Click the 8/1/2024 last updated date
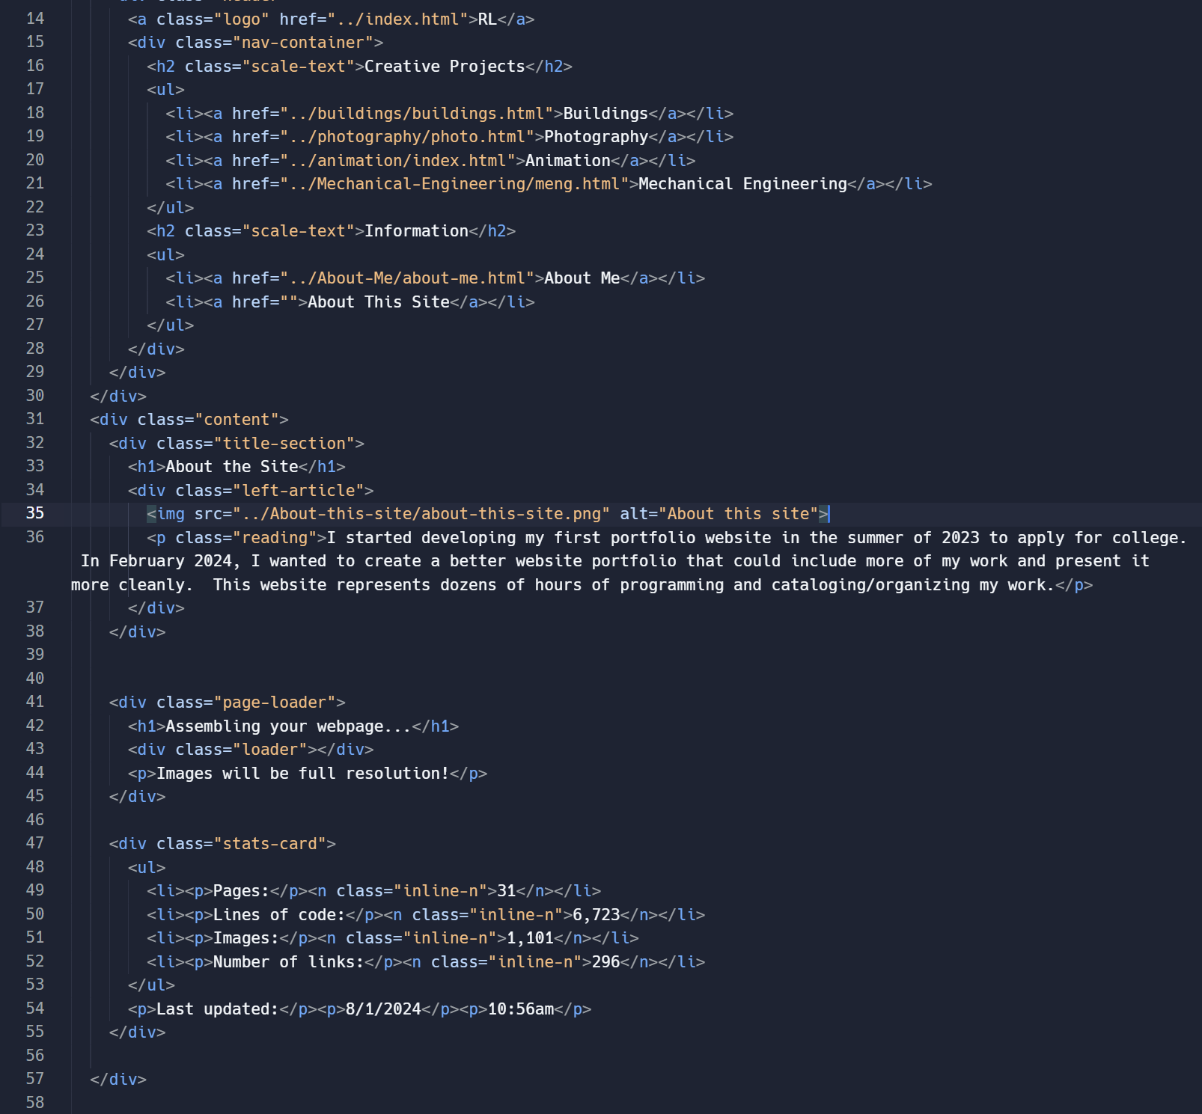This screenshot has height=1114, width=1202. tap(383, 1009)
